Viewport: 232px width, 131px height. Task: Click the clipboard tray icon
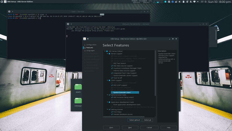point(183,2)
